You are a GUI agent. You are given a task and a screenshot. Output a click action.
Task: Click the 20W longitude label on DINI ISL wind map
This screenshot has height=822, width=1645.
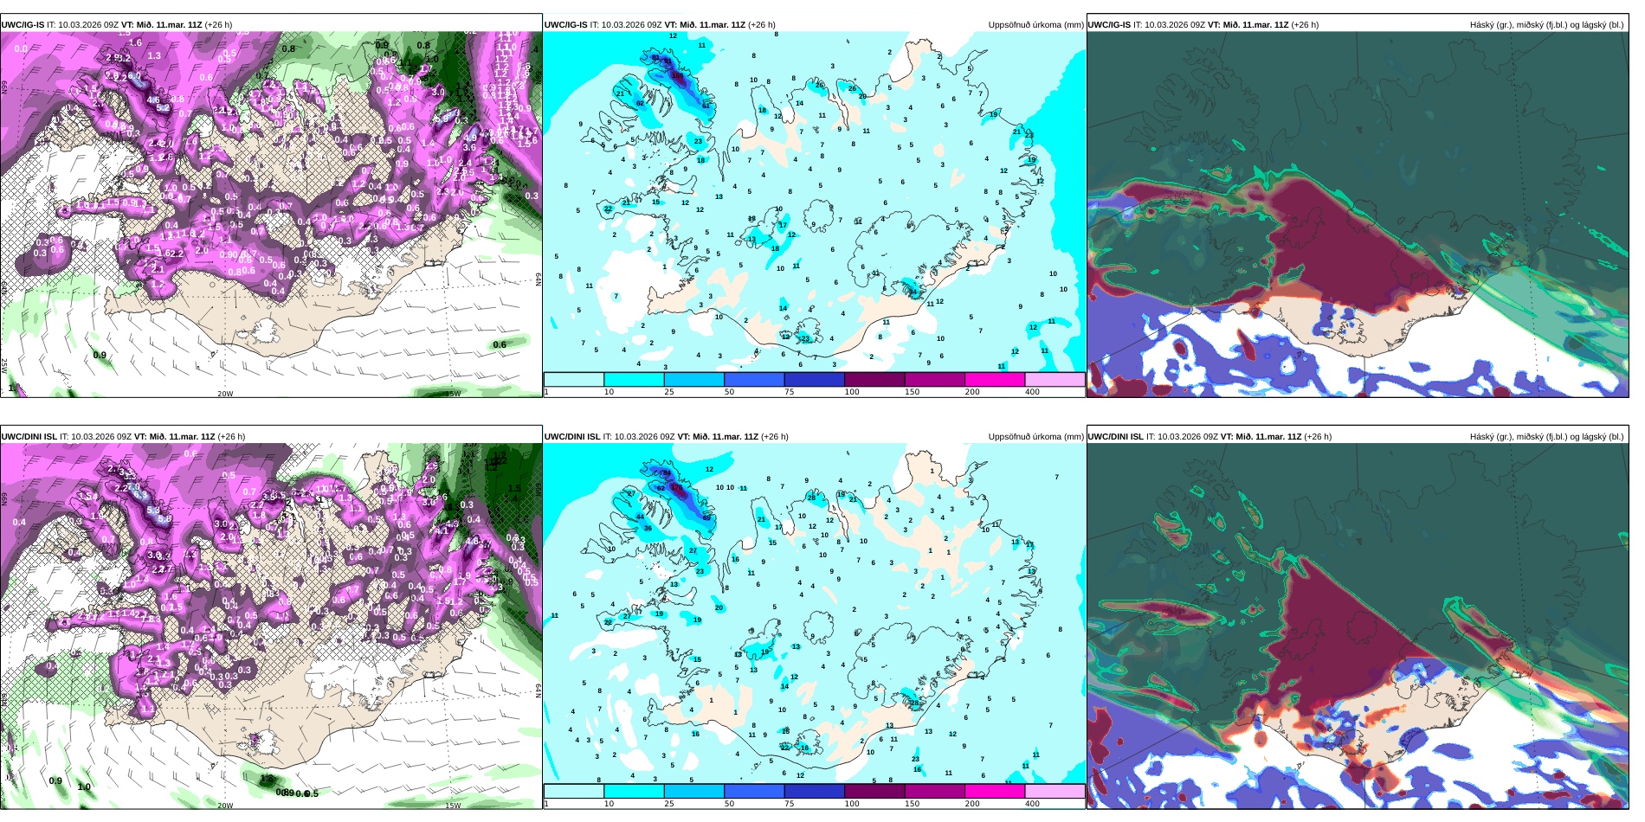225,806
